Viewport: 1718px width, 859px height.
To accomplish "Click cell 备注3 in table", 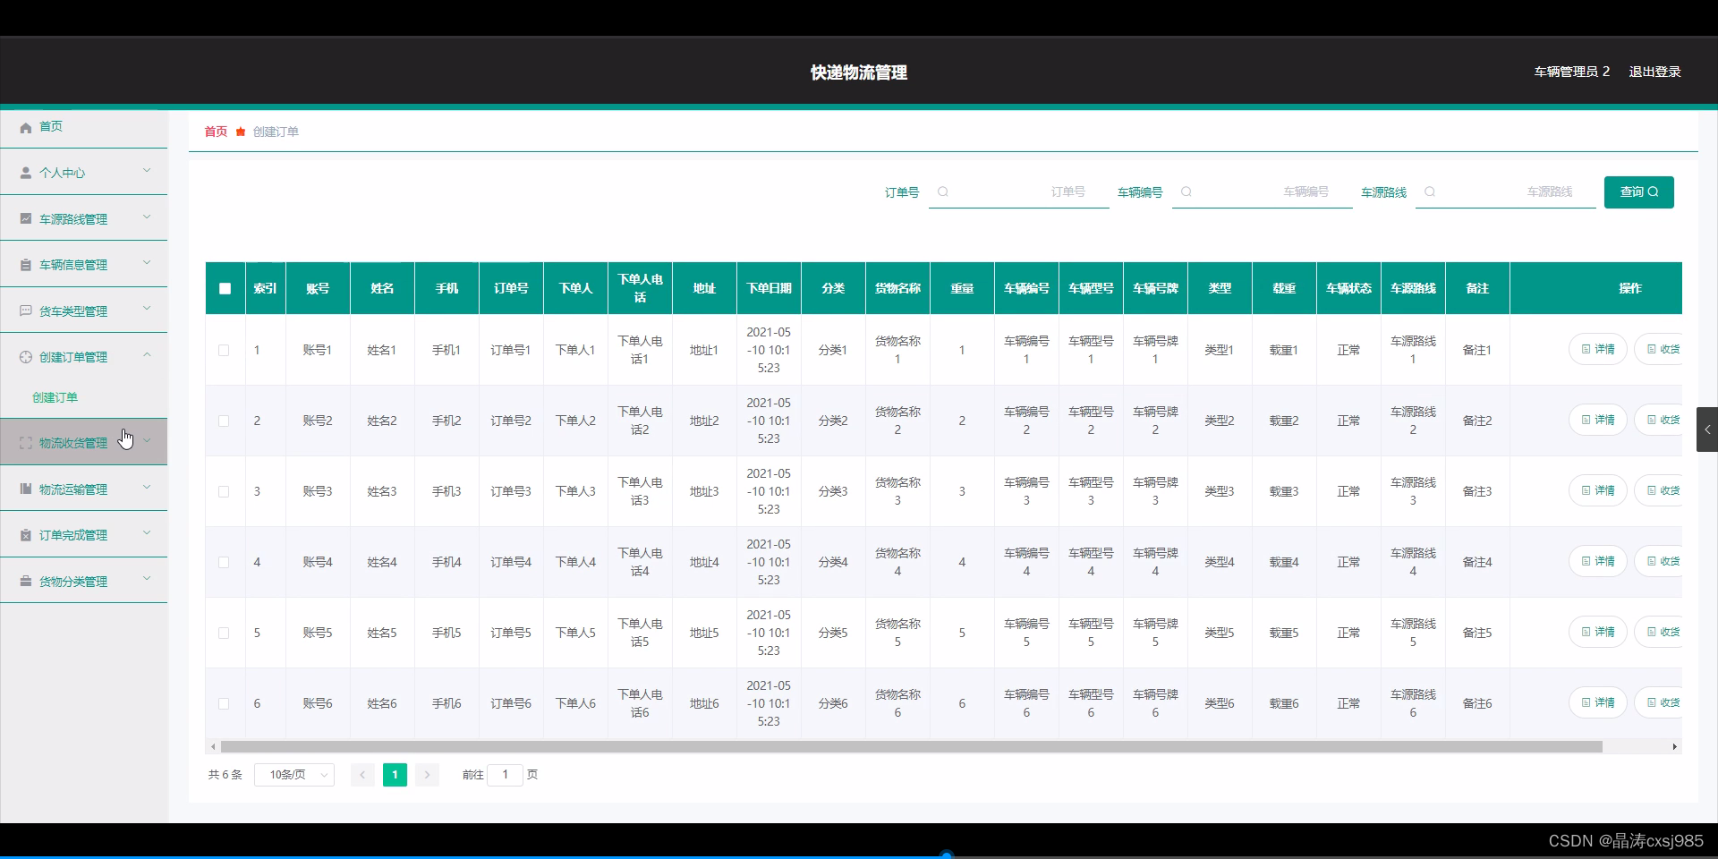I will [x=1477, y=491].
